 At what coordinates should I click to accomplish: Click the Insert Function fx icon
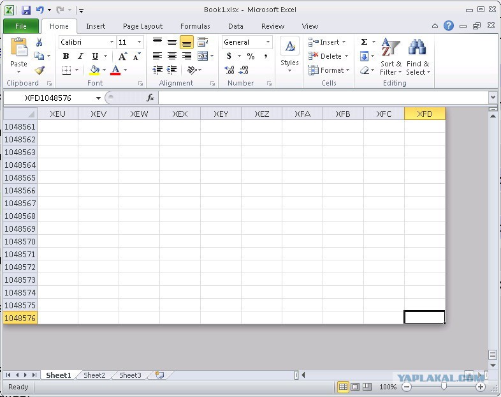[150, 98]
